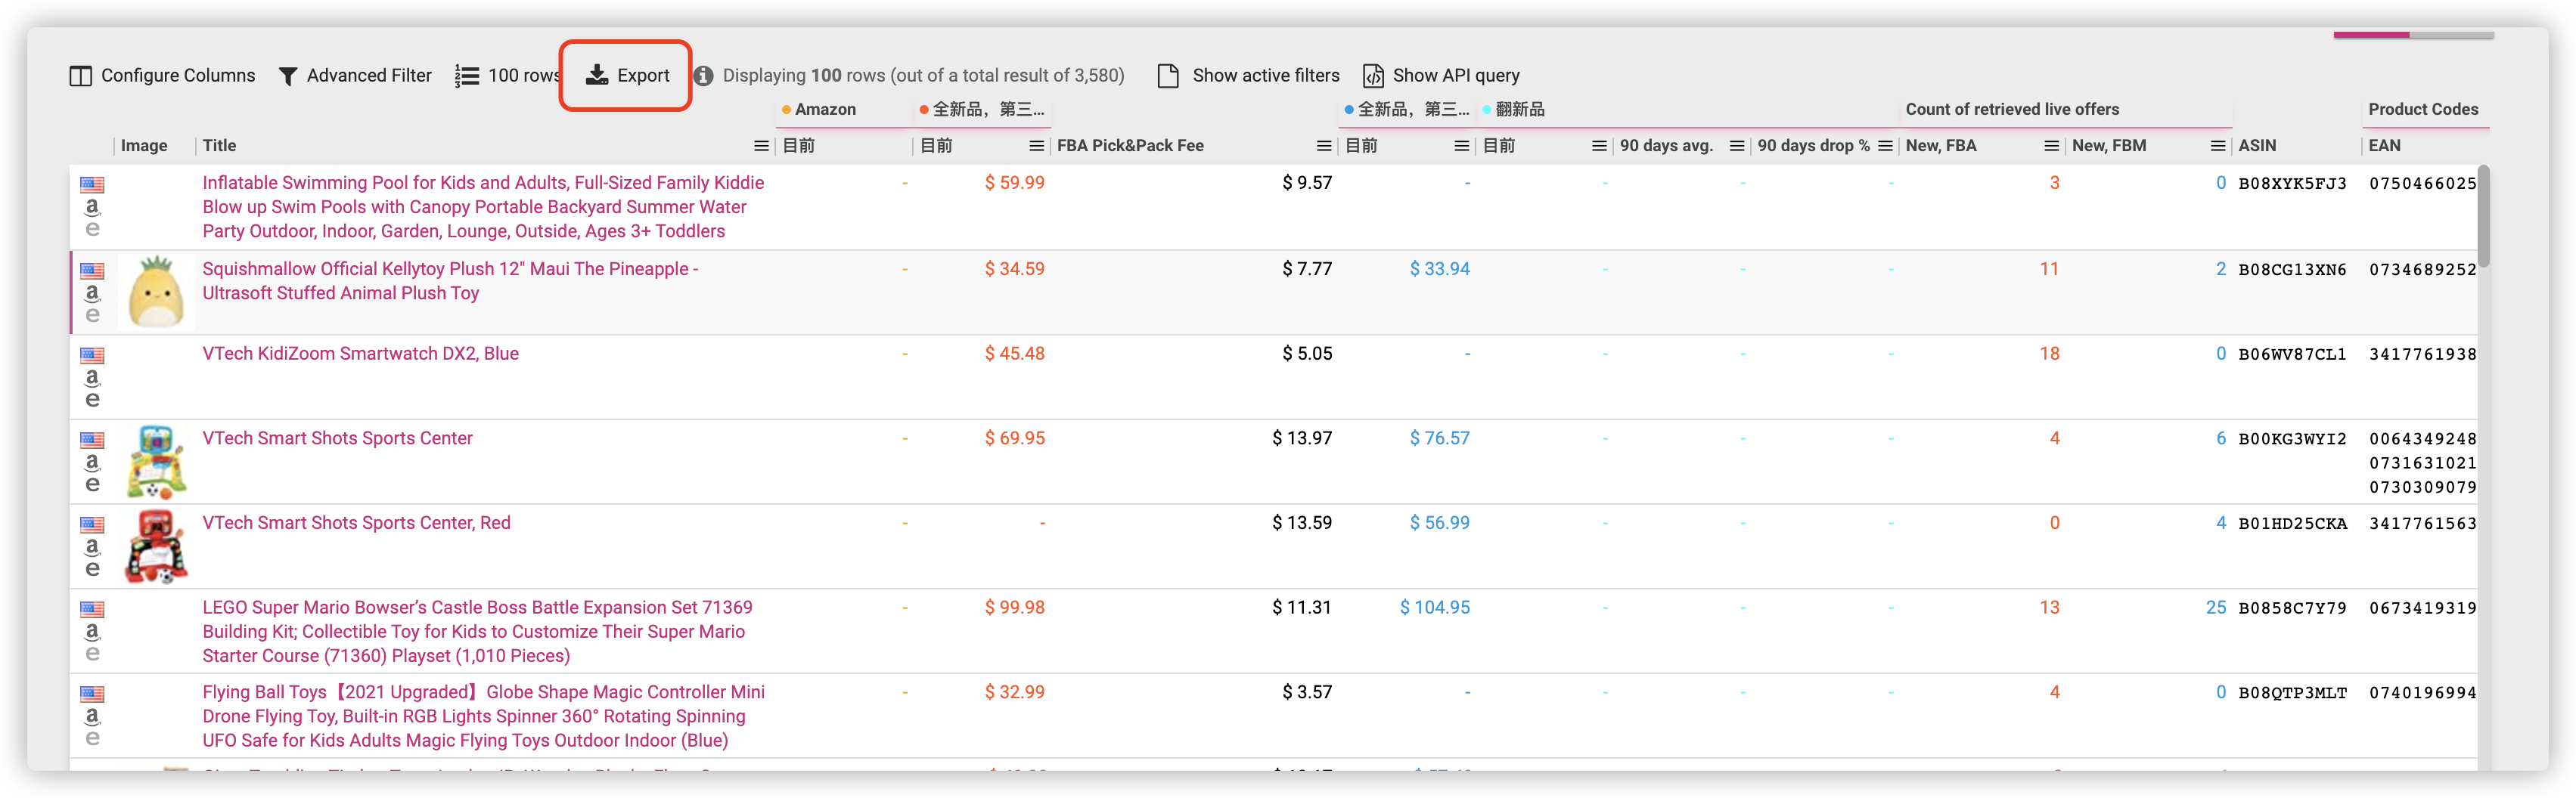Screen dimensions: 2576x798
Task: Open the VTech KidiZoom Smartwatch DX2 link
Action: click(360, 354)
